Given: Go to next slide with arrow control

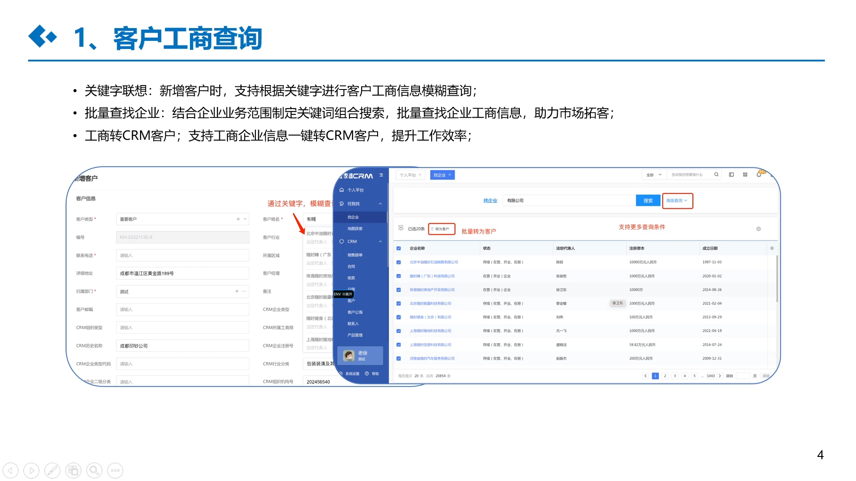Looking at the screenshot, I should 31,470.
